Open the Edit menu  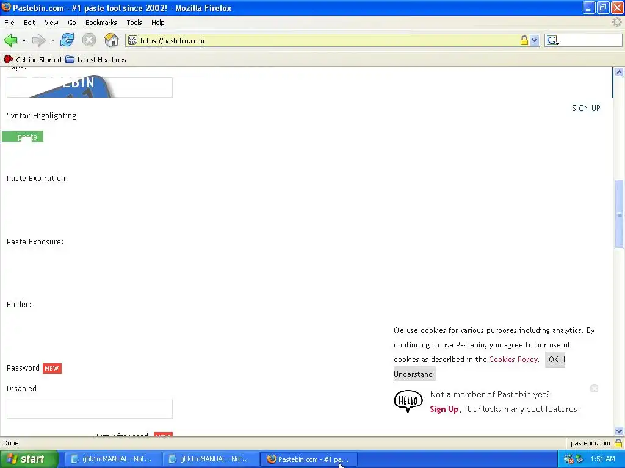pyautogui.click(x=29, y=23)
